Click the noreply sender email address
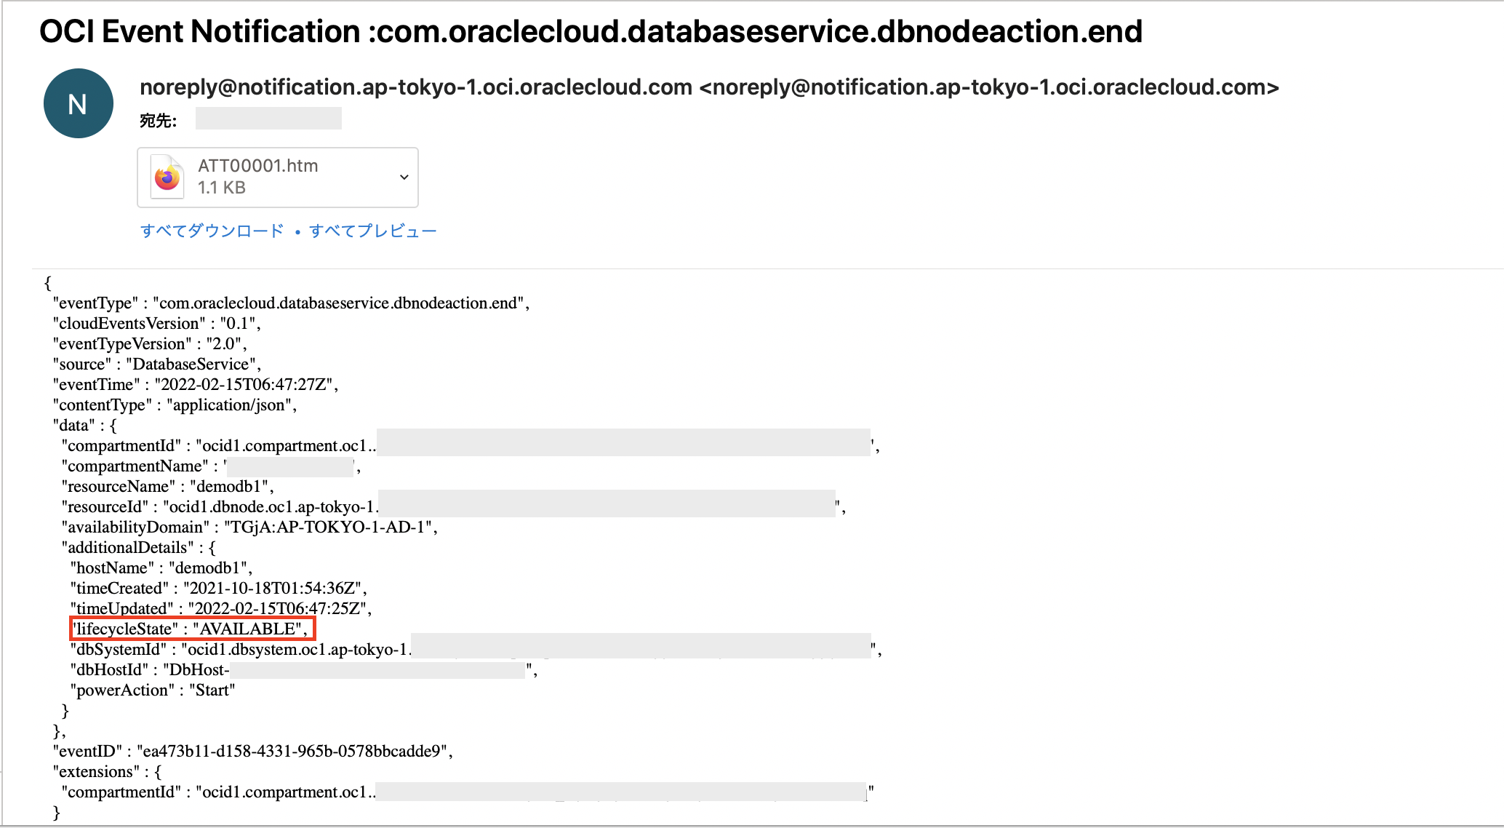This screenshot has width=1504, height=828. tap(415, 87)
